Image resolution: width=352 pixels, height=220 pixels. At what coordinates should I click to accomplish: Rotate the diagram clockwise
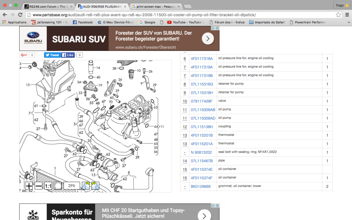95,186
